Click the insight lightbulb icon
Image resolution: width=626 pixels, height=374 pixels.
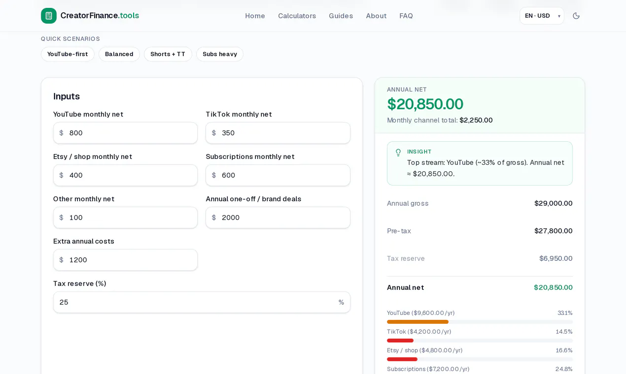click(398, 153)
